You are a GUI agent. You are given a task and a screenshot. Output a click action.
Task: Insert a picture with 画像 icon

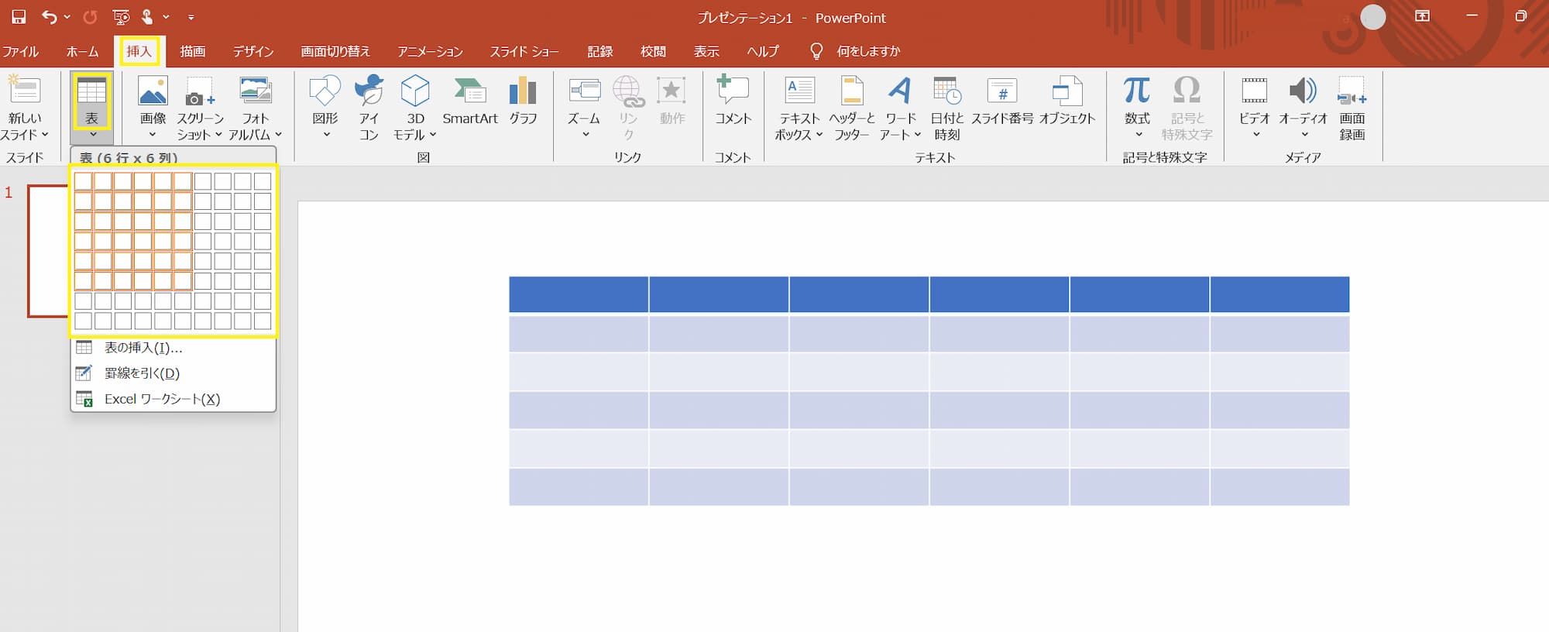click(153, 91)
